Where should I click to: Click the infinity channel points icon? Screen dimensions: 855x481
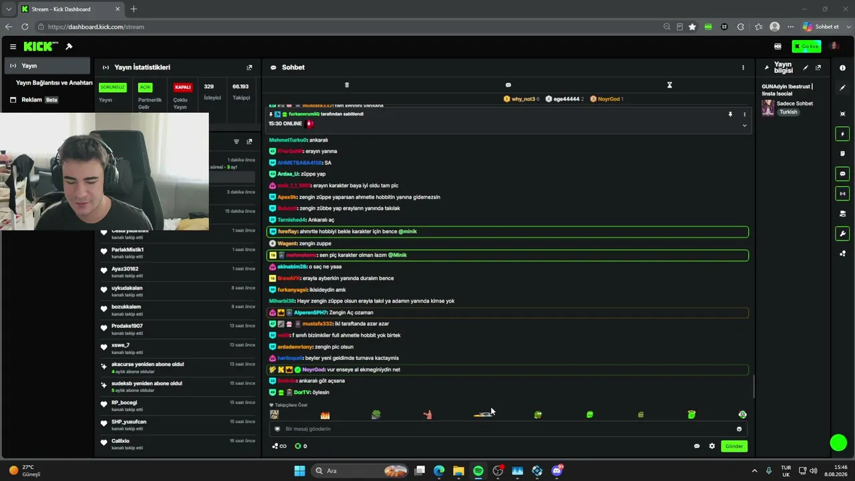pos(279,446)
